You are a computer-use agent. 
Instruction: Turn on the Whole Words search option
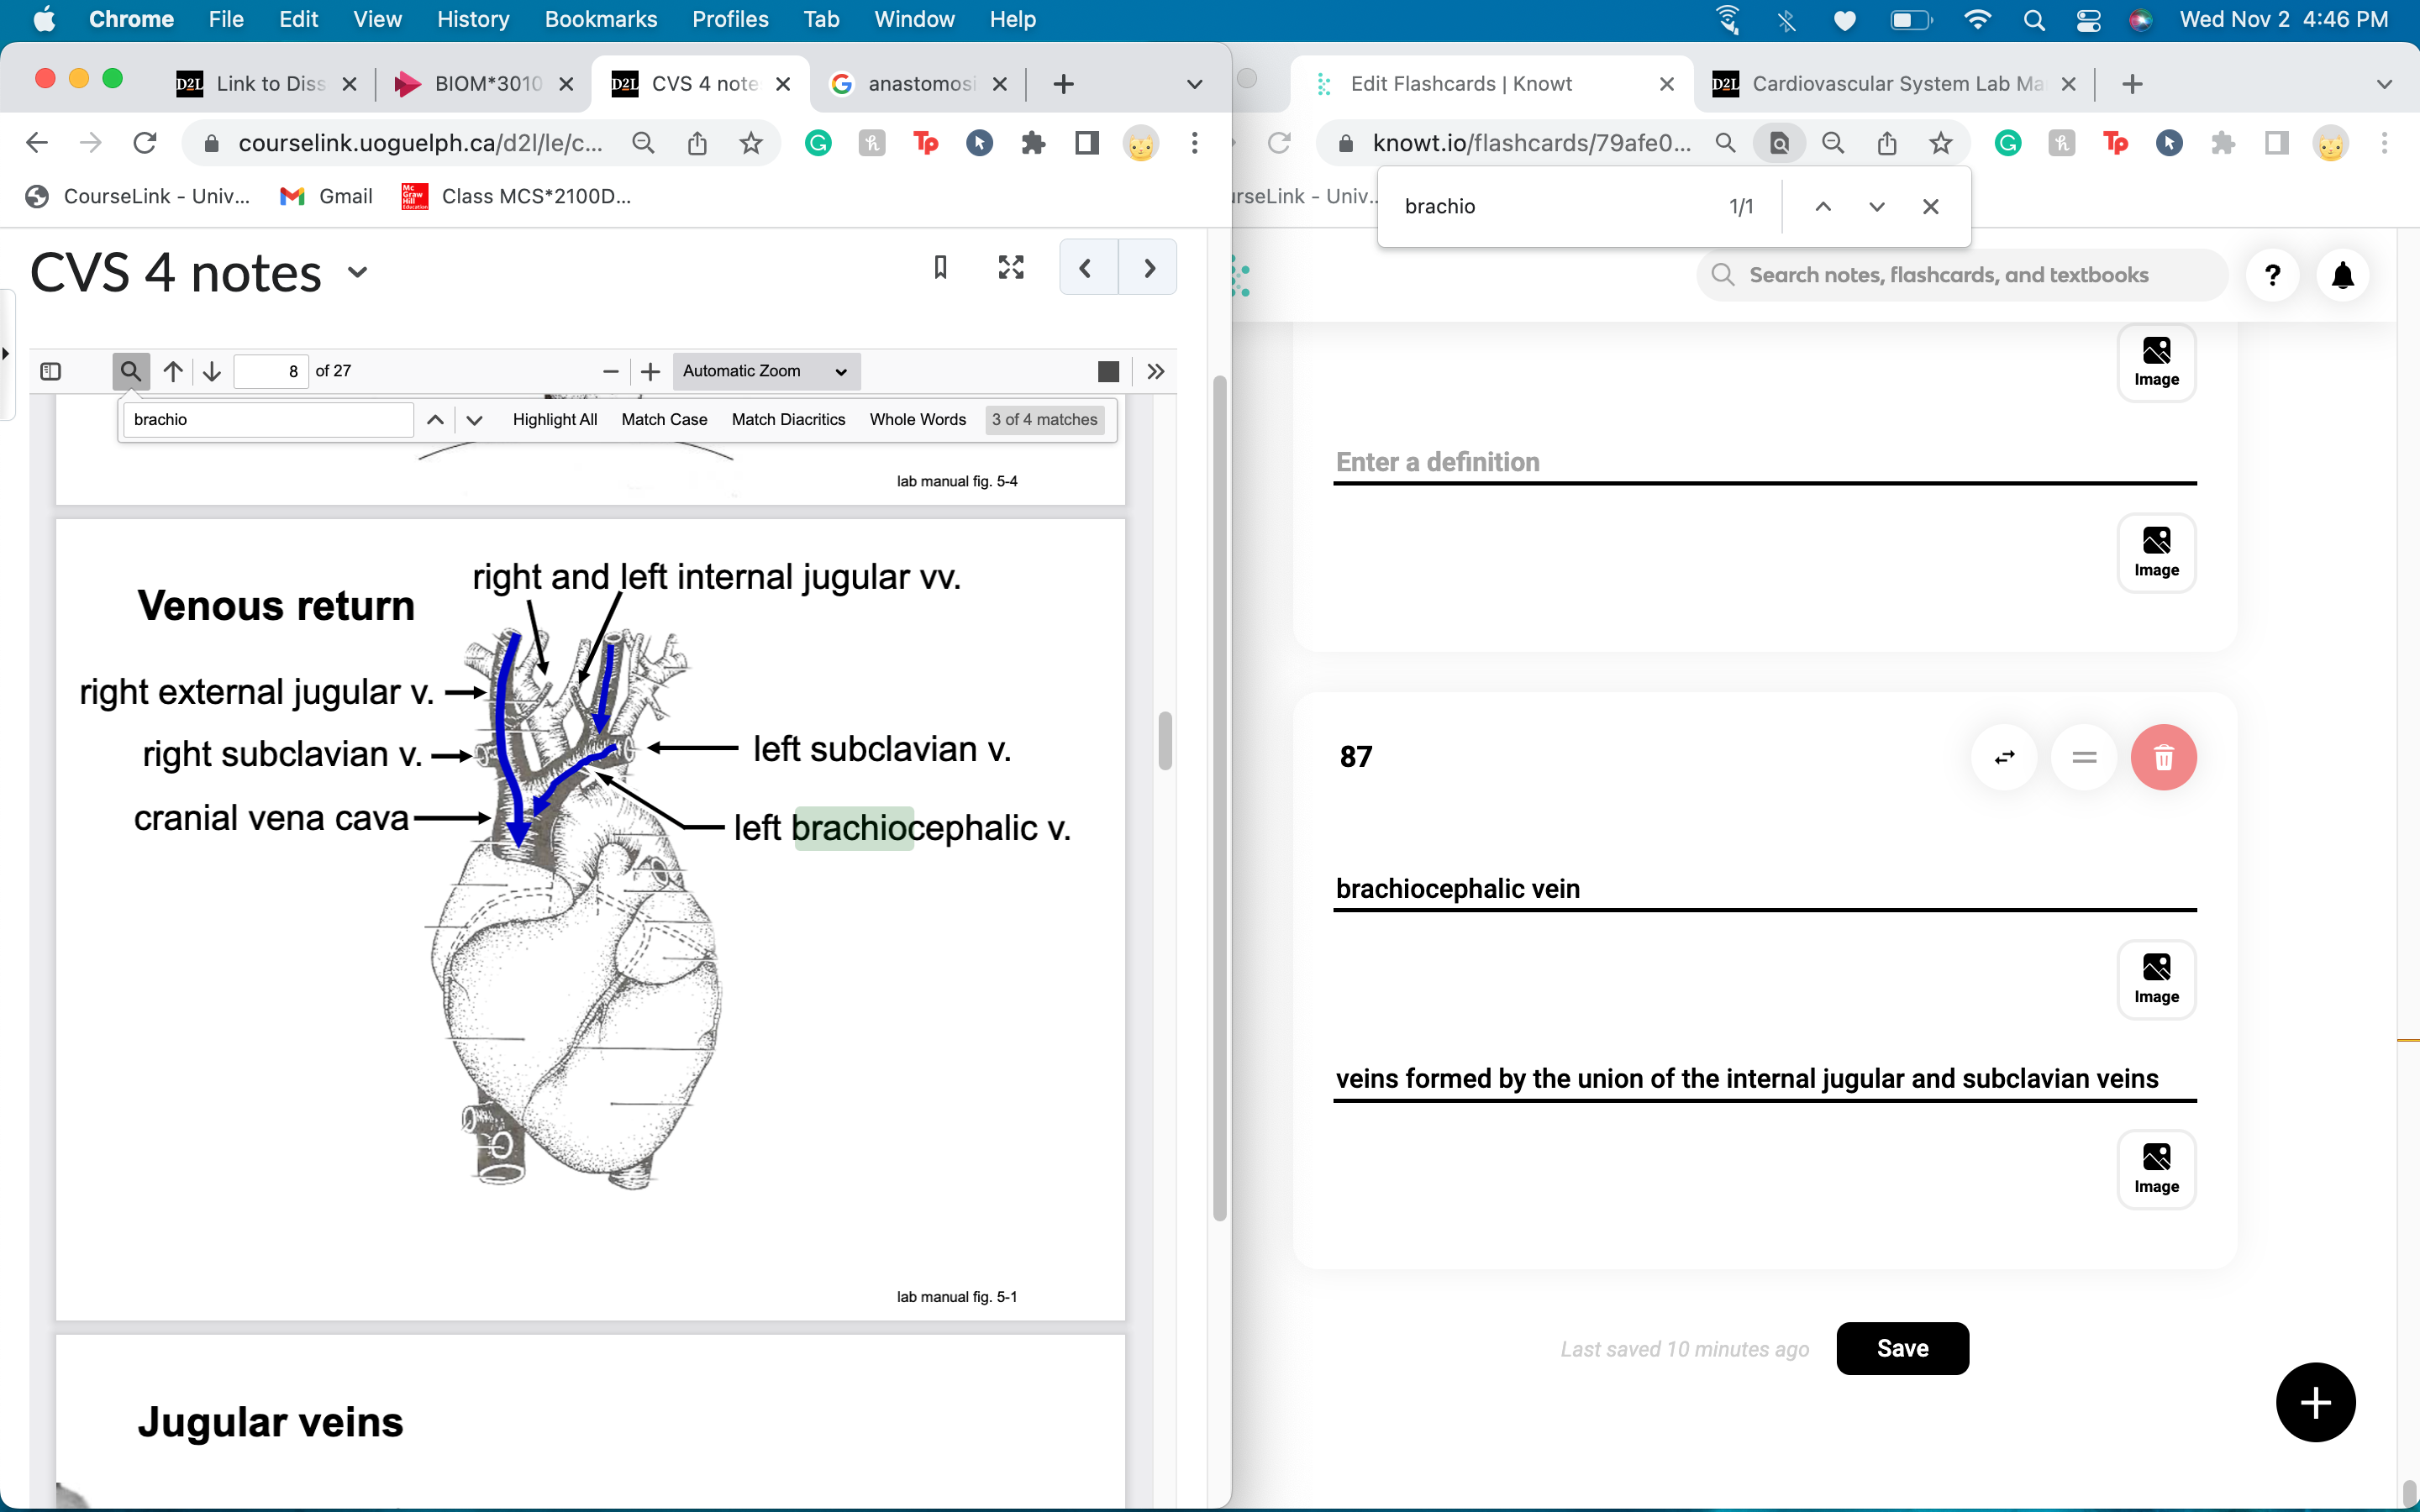[x=917, y=419]
